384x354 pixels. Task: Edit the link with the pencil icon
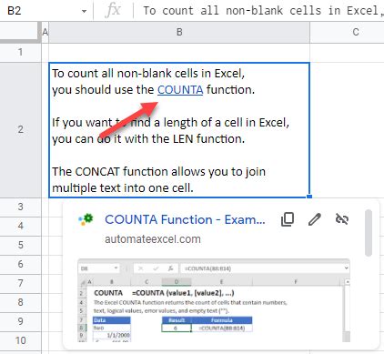click(315, 219)
